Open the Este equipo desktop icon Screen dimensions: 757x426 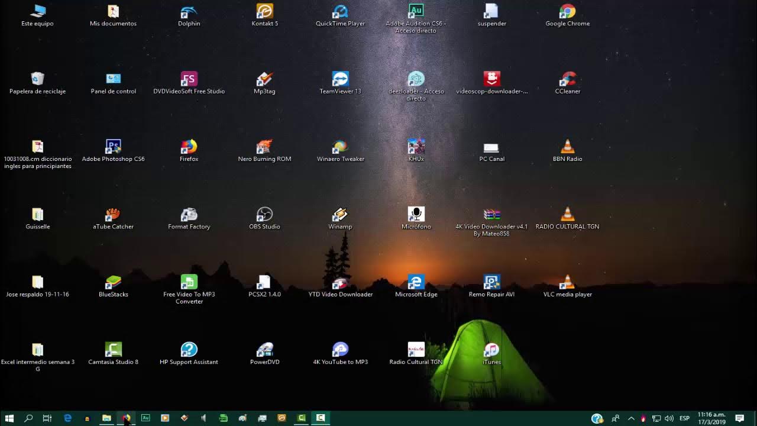click(x=38, y=16)
